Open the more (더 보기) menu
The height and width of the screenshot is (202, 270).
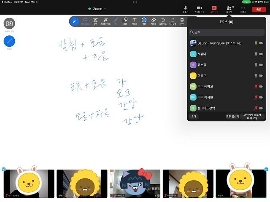tap(243, 9)
